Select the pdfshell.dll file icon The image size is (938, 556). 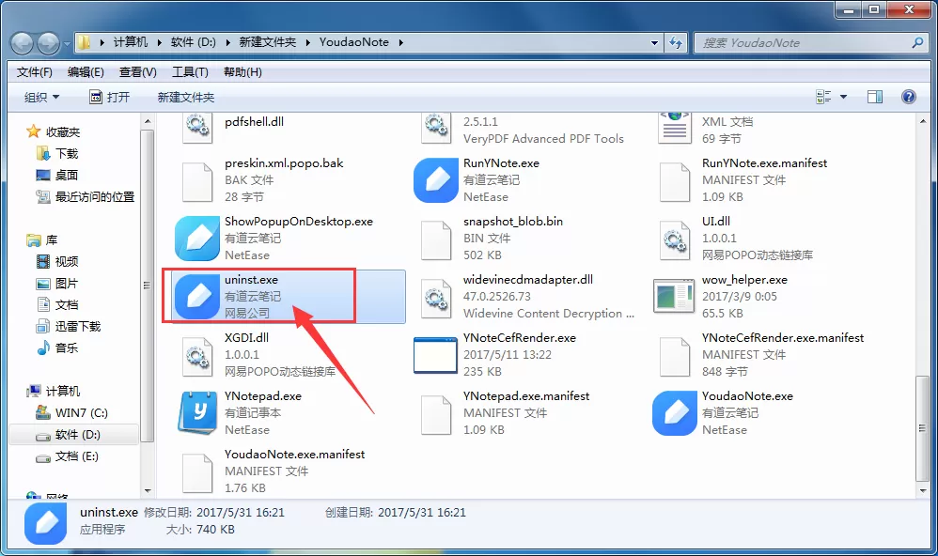click(x=196, y=127)
